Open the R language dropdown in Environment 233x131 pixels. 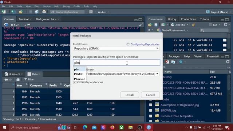(150, 30)
